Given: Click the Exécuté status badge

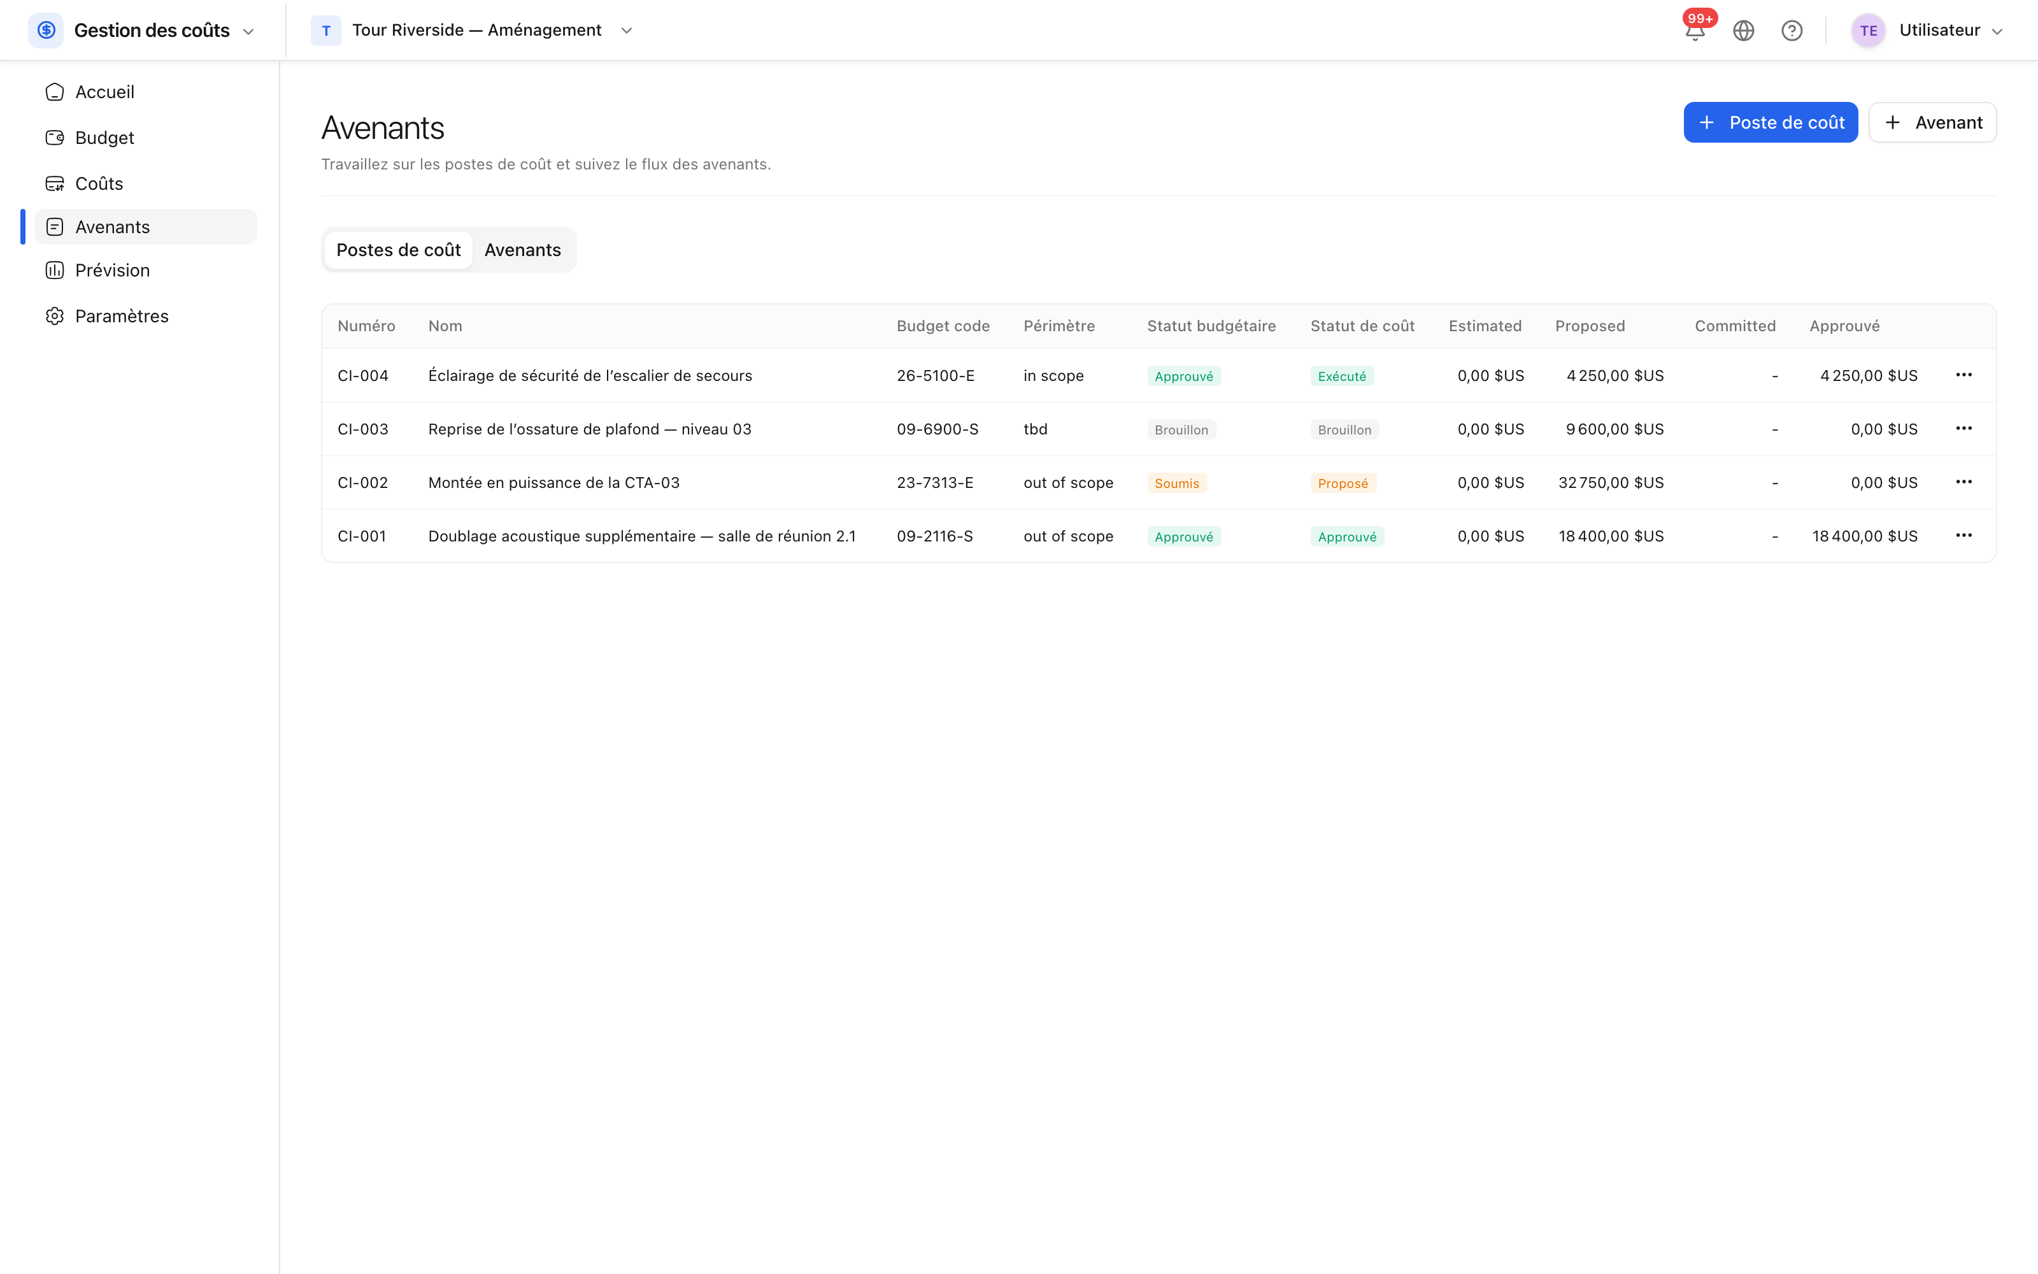Looking at the screenshot, I should (1341, 376).
